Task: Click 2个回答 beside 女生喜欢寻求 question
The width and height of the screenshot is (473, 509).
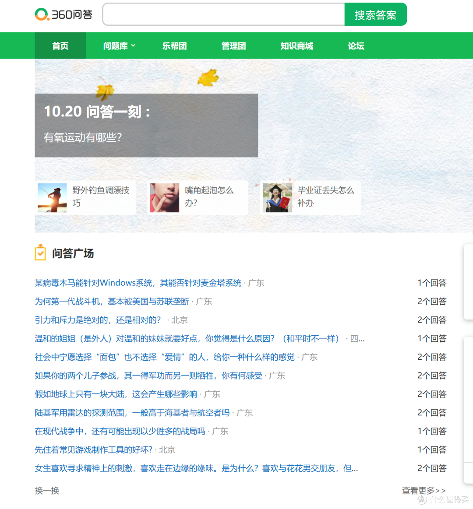Action: point(432,468)
